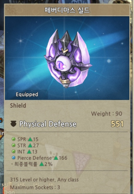Screen dimensions: 134x194
Task: Click the green arrow beside Pierce Defense 166
Action: tap(56, 158)
